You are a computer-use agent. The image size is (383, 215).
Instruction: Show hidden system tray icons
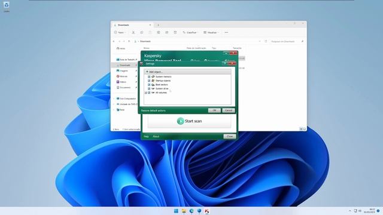[349, 211]
